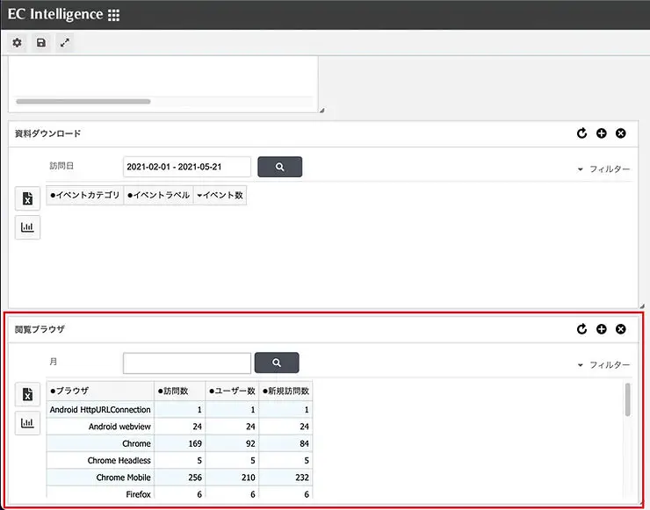Screen dimensions: 650x510
Task: Show chart view for 閲覧ブラウザ
Action: [x=27, y=422]
